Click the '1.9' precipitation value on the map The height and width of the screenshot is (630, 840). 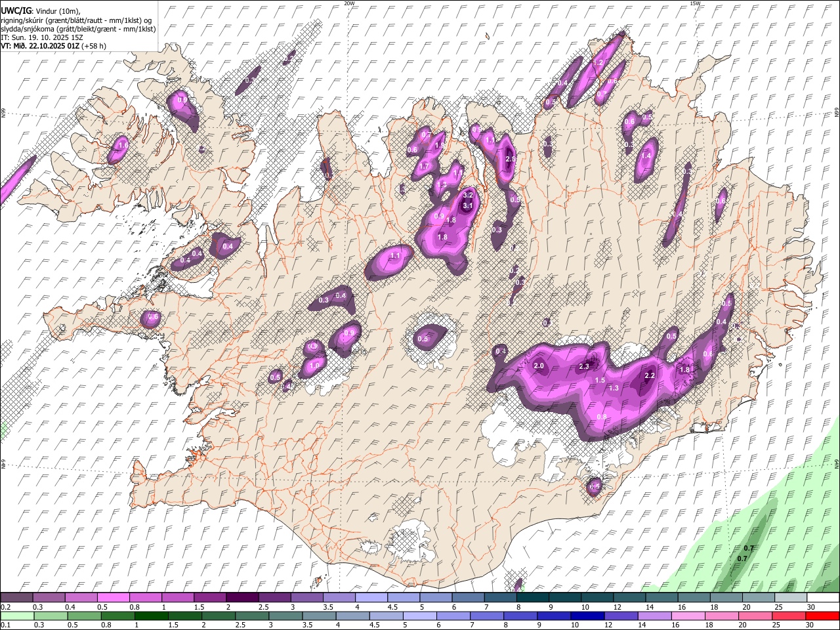440,145
